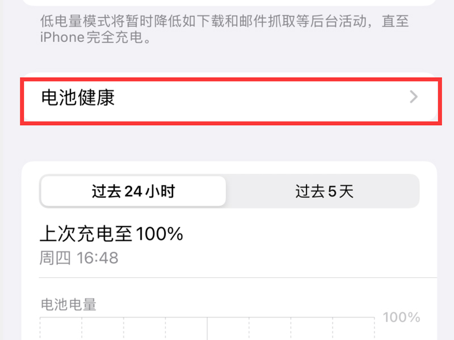Tap the second column of battery chart
The image size is (454, 340).
103,329
